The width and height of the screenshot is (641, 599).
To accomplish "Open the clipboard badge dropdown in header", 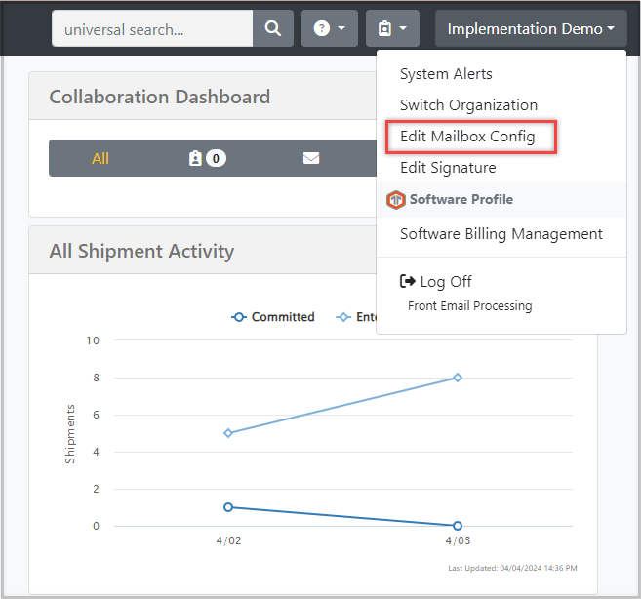I will coord(392,29).
